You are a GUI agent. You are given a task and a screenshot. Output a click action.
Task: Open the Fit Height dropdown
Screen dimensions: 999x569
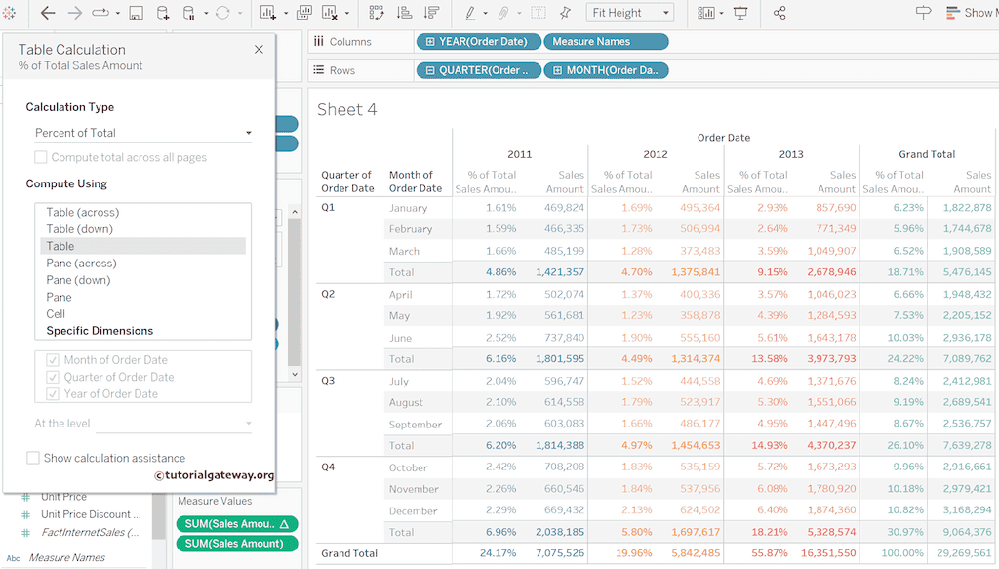pyautogui.click(x=629, y=13)
